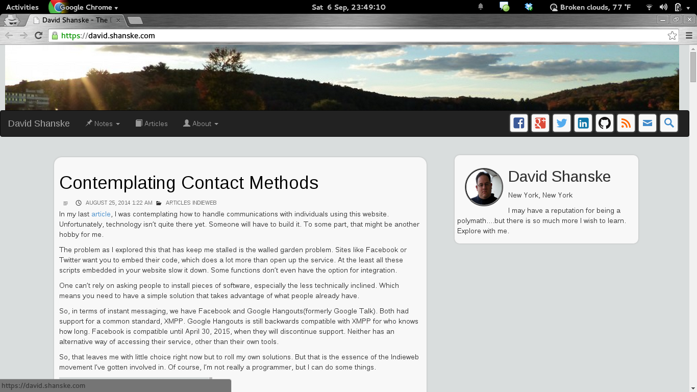Image resolution: width=697 pixels, height=392 pixels.
Task: Click the David Shanske site brand link
Action: (x=39, y=124)
